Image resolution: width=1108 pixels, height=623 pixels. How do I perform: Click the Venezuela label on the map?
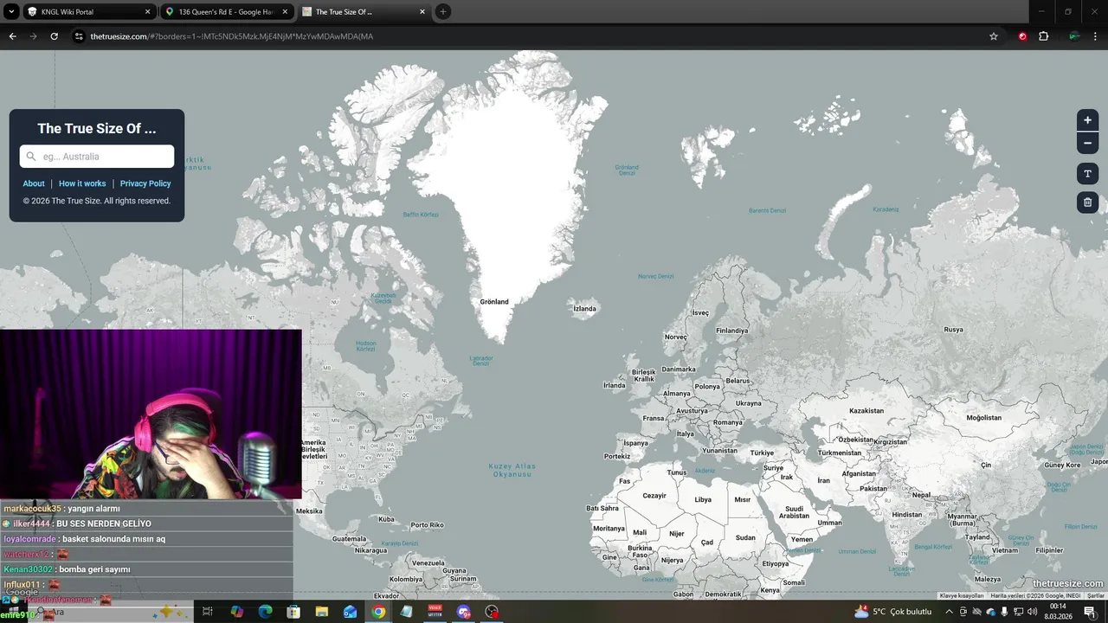[x=428, y=563]
